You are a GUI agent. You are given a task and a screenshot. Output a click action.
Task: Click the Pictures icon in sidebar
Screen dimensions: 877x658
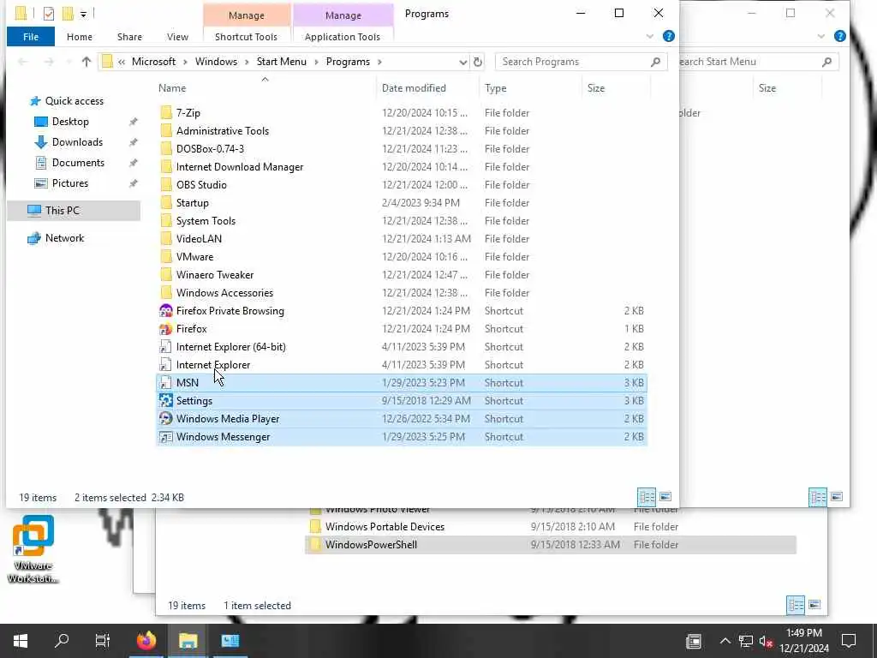tap(41, 183)
